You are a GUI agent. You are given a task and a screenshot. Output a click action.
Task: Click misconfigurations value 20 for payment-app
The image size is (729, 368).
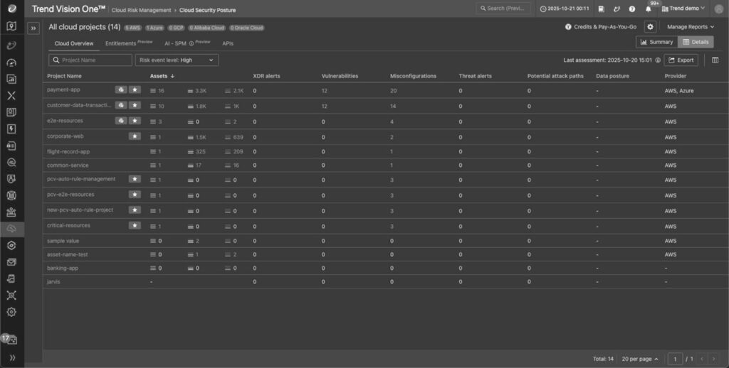393,90
